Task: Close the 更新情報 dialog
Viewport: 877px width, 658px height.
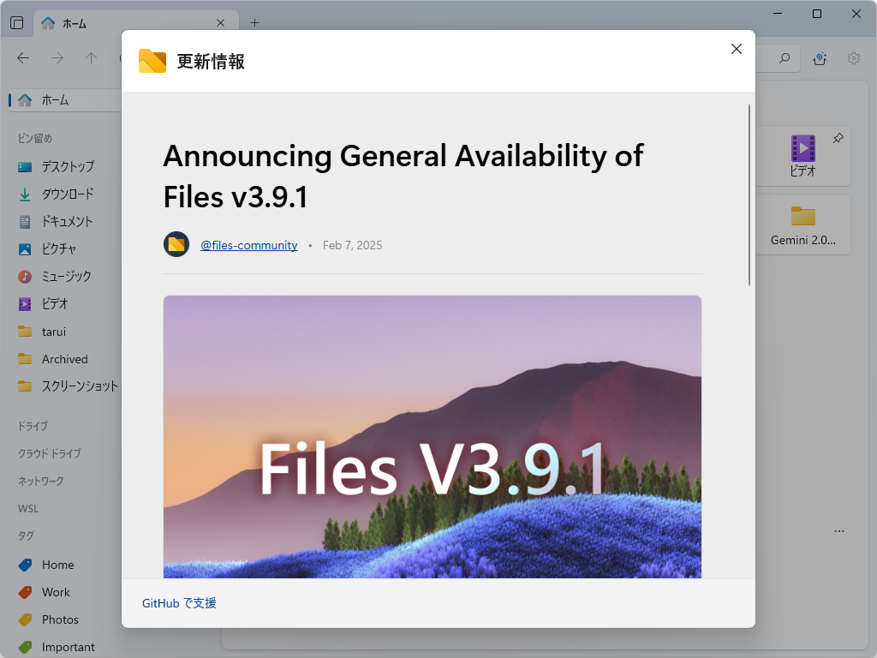Action: pos(737,49)
